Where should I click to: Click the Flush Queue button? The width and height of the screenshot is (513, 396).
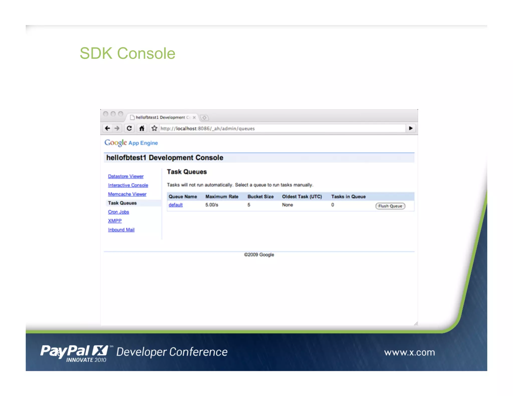(x=390, y=206)
